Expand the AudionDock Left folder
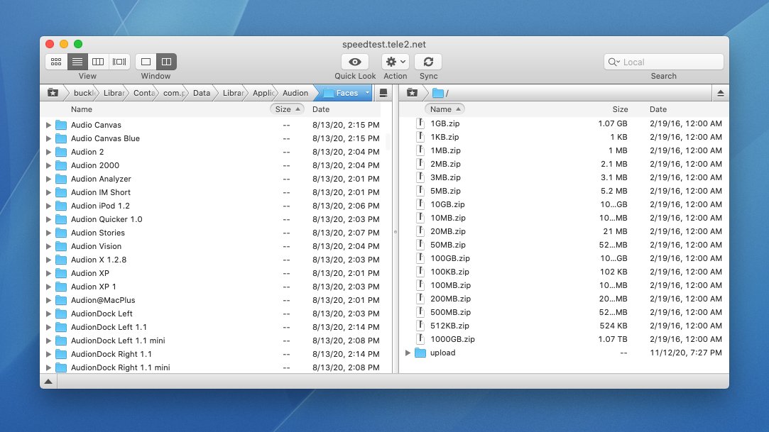The width and height of the screenshot is (769, 432). tap(48, 314)
